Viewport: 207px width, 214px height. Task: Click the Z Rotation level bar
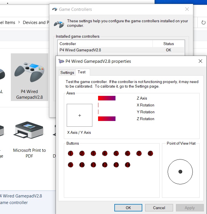coord(107,119)
